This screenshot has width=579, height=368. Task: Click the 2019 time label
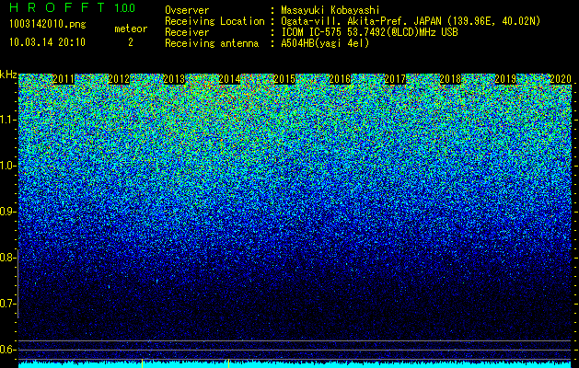tap(505, 79)
